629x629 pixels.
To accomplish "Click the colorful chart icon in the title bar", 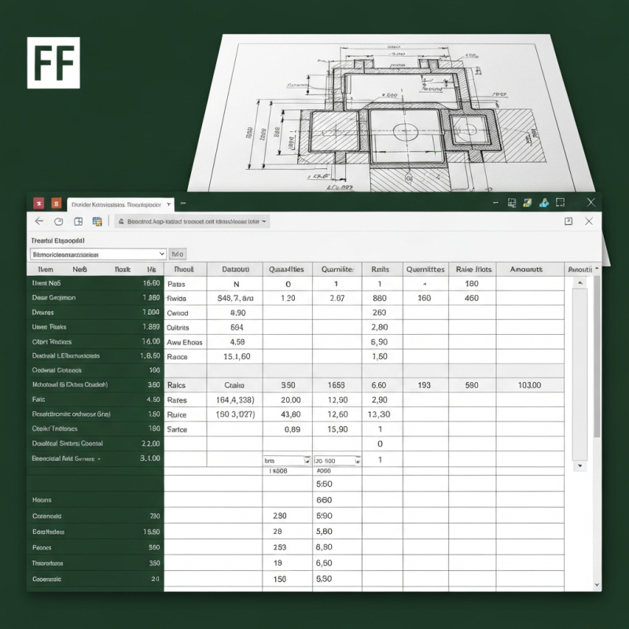I will 528,203.
